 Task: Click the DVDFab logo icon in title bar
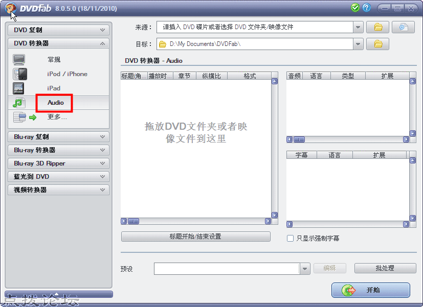pos(11,9)
